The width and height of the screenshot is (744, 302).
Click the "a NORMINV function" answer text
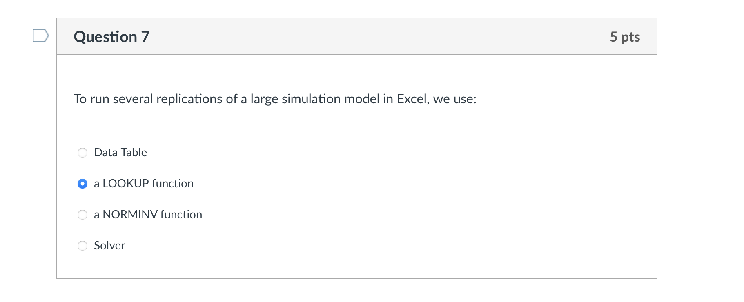coord(148,215)
